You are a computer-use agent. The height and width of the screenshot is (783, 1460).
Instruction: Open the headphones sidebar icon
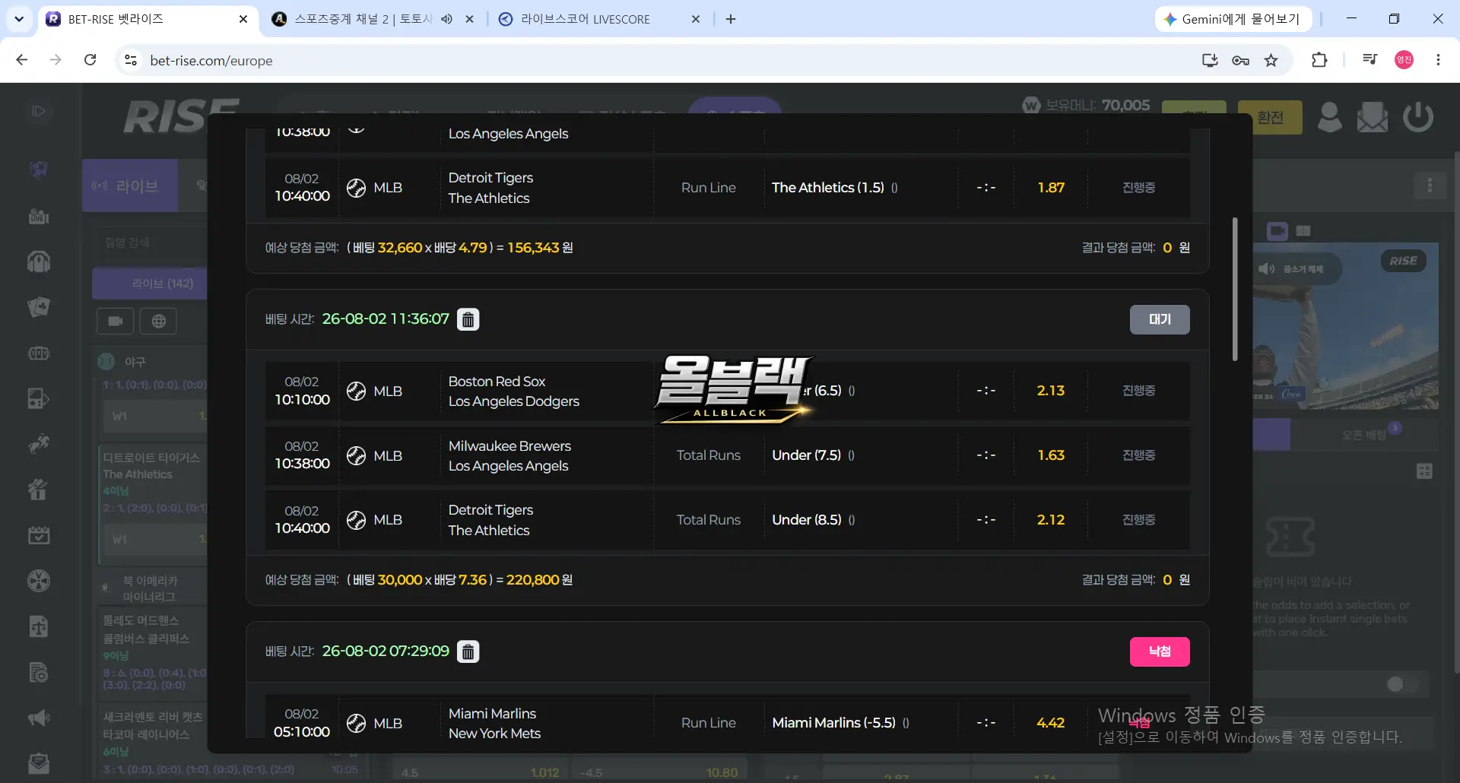coord(39,262)
